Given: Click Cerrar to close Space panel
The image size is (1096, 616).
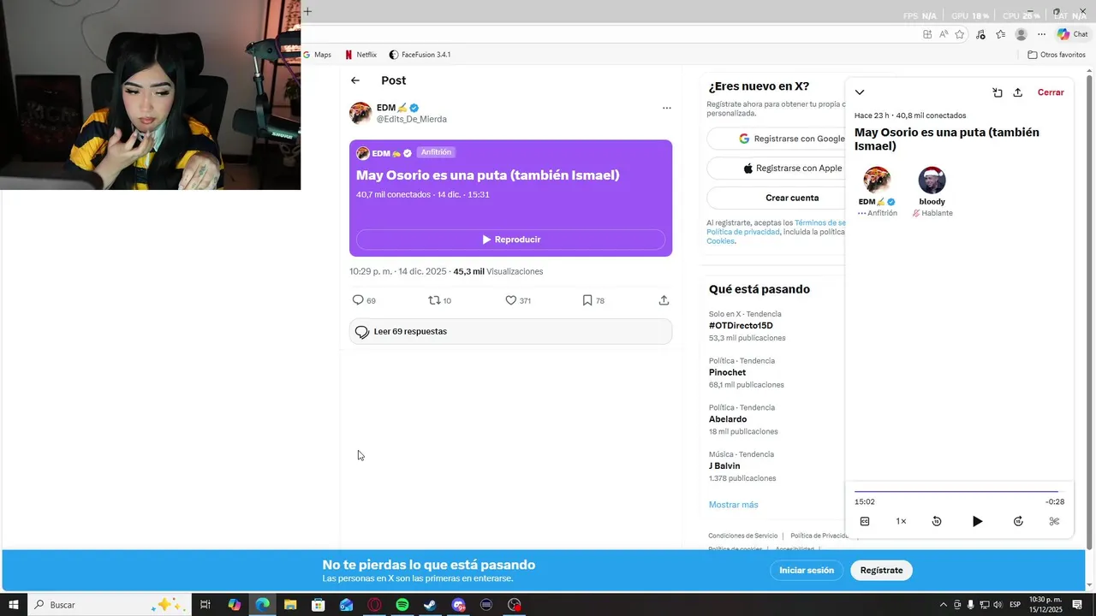Looking at the screenshot, I should point(1051,92).
